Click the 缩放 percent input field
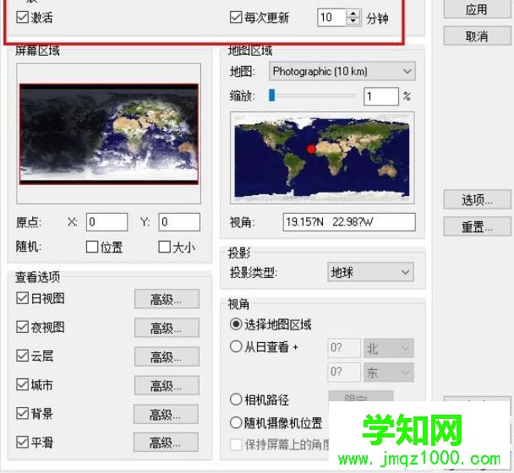The width and height of the screenshot is (514, 473). 381,96
